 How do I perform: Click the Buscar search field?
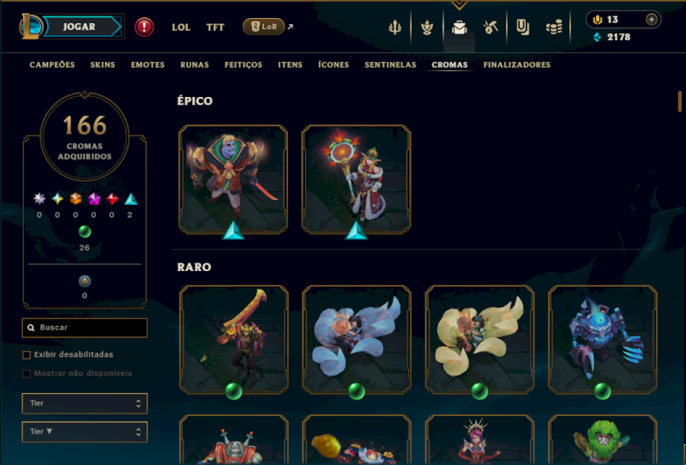point(84,328)
